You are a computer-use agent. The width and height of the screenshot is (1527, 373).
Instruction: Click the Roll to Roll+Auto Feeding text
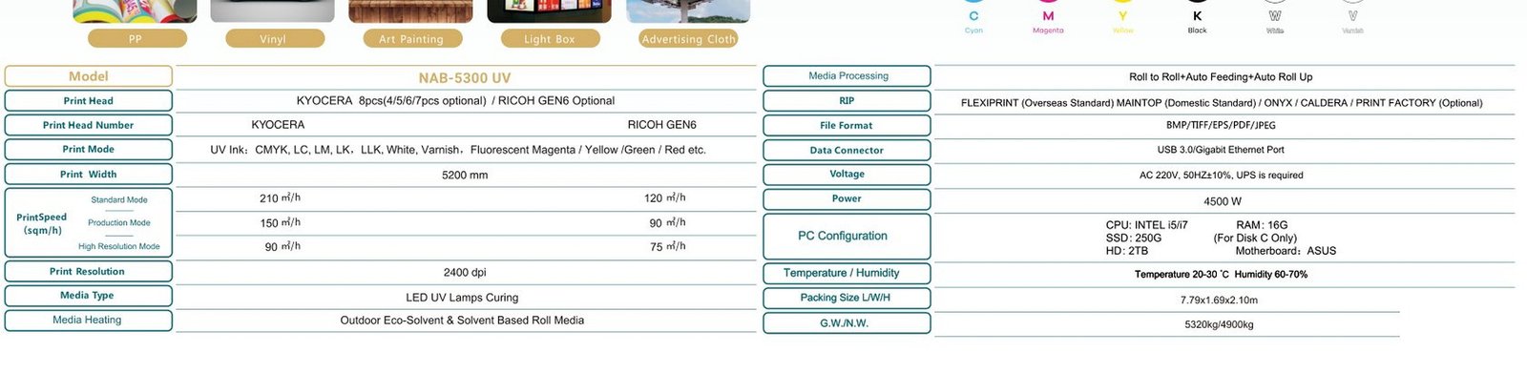(1221, 77)
